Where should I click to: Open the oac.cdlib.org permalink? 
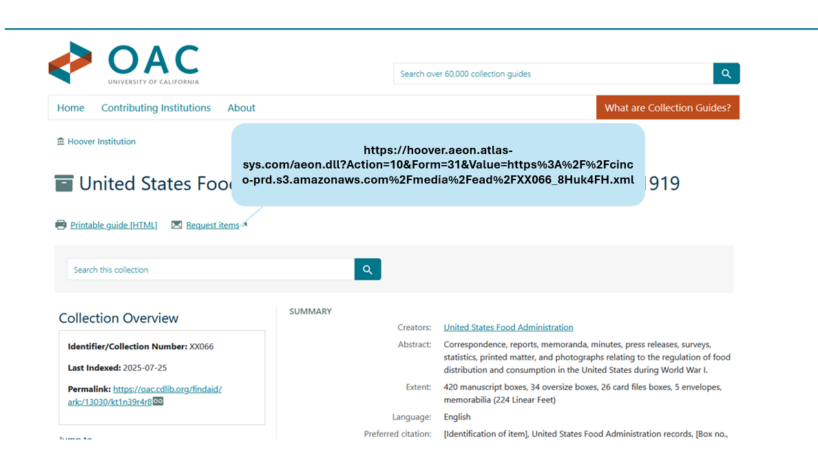tap(145, 395)
